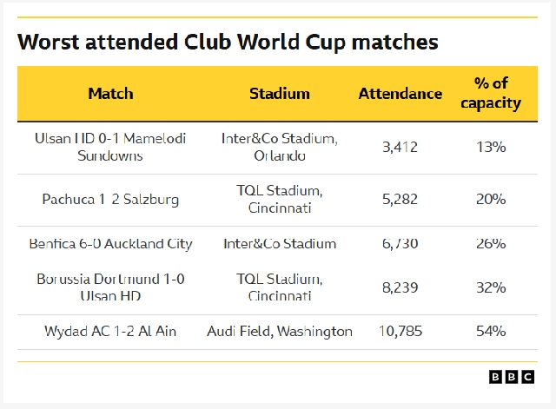Click the Worst attended Club World Cup title
The height and width of the screenshot is (409, 556).
228,43
